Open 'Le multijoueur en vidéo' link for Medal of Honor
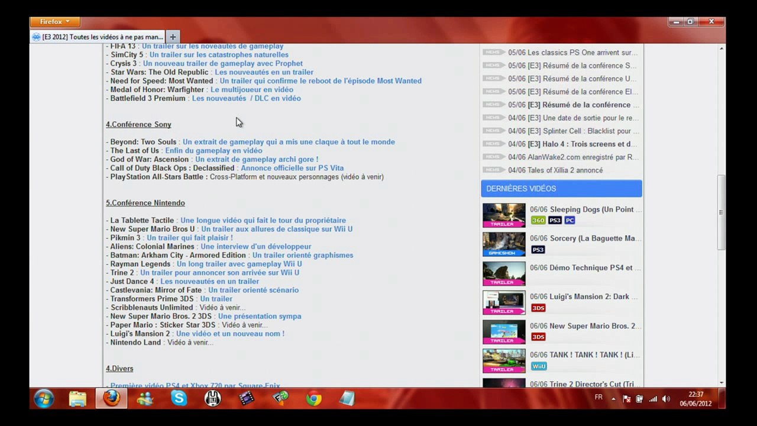 click(x=252, y=89)
